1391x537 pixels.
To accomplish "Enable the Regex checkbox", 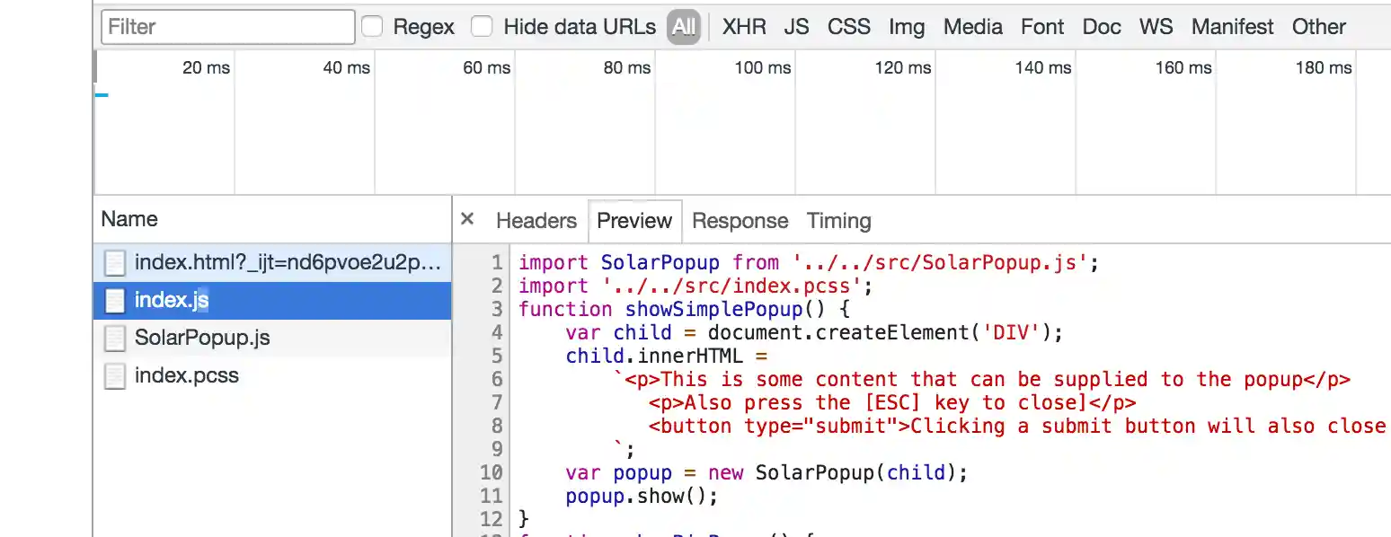I will (372, 27).
